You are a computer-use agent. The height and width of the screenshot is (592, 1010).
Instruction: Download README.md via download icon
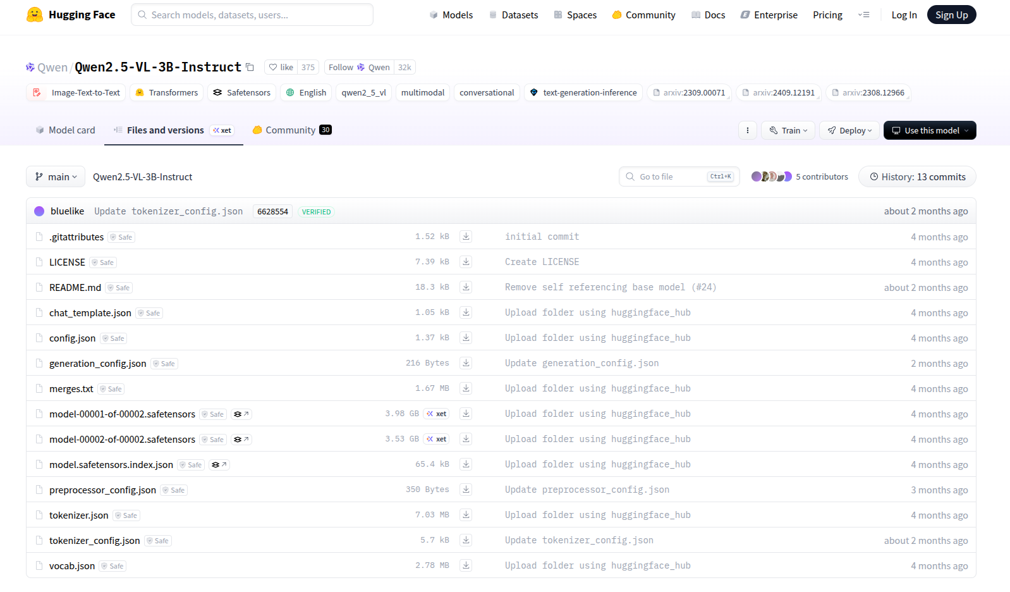pos(466,287)
